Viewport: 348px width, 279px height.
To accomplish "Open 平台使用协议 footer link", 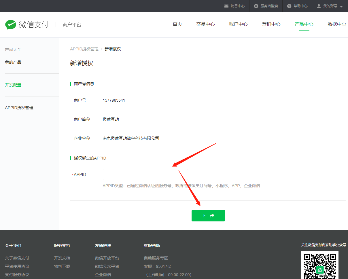I will pos(17,266).
